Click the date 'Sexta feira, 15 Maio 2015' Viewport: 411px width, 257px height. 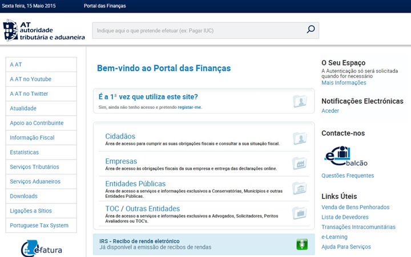click(29, 6)
